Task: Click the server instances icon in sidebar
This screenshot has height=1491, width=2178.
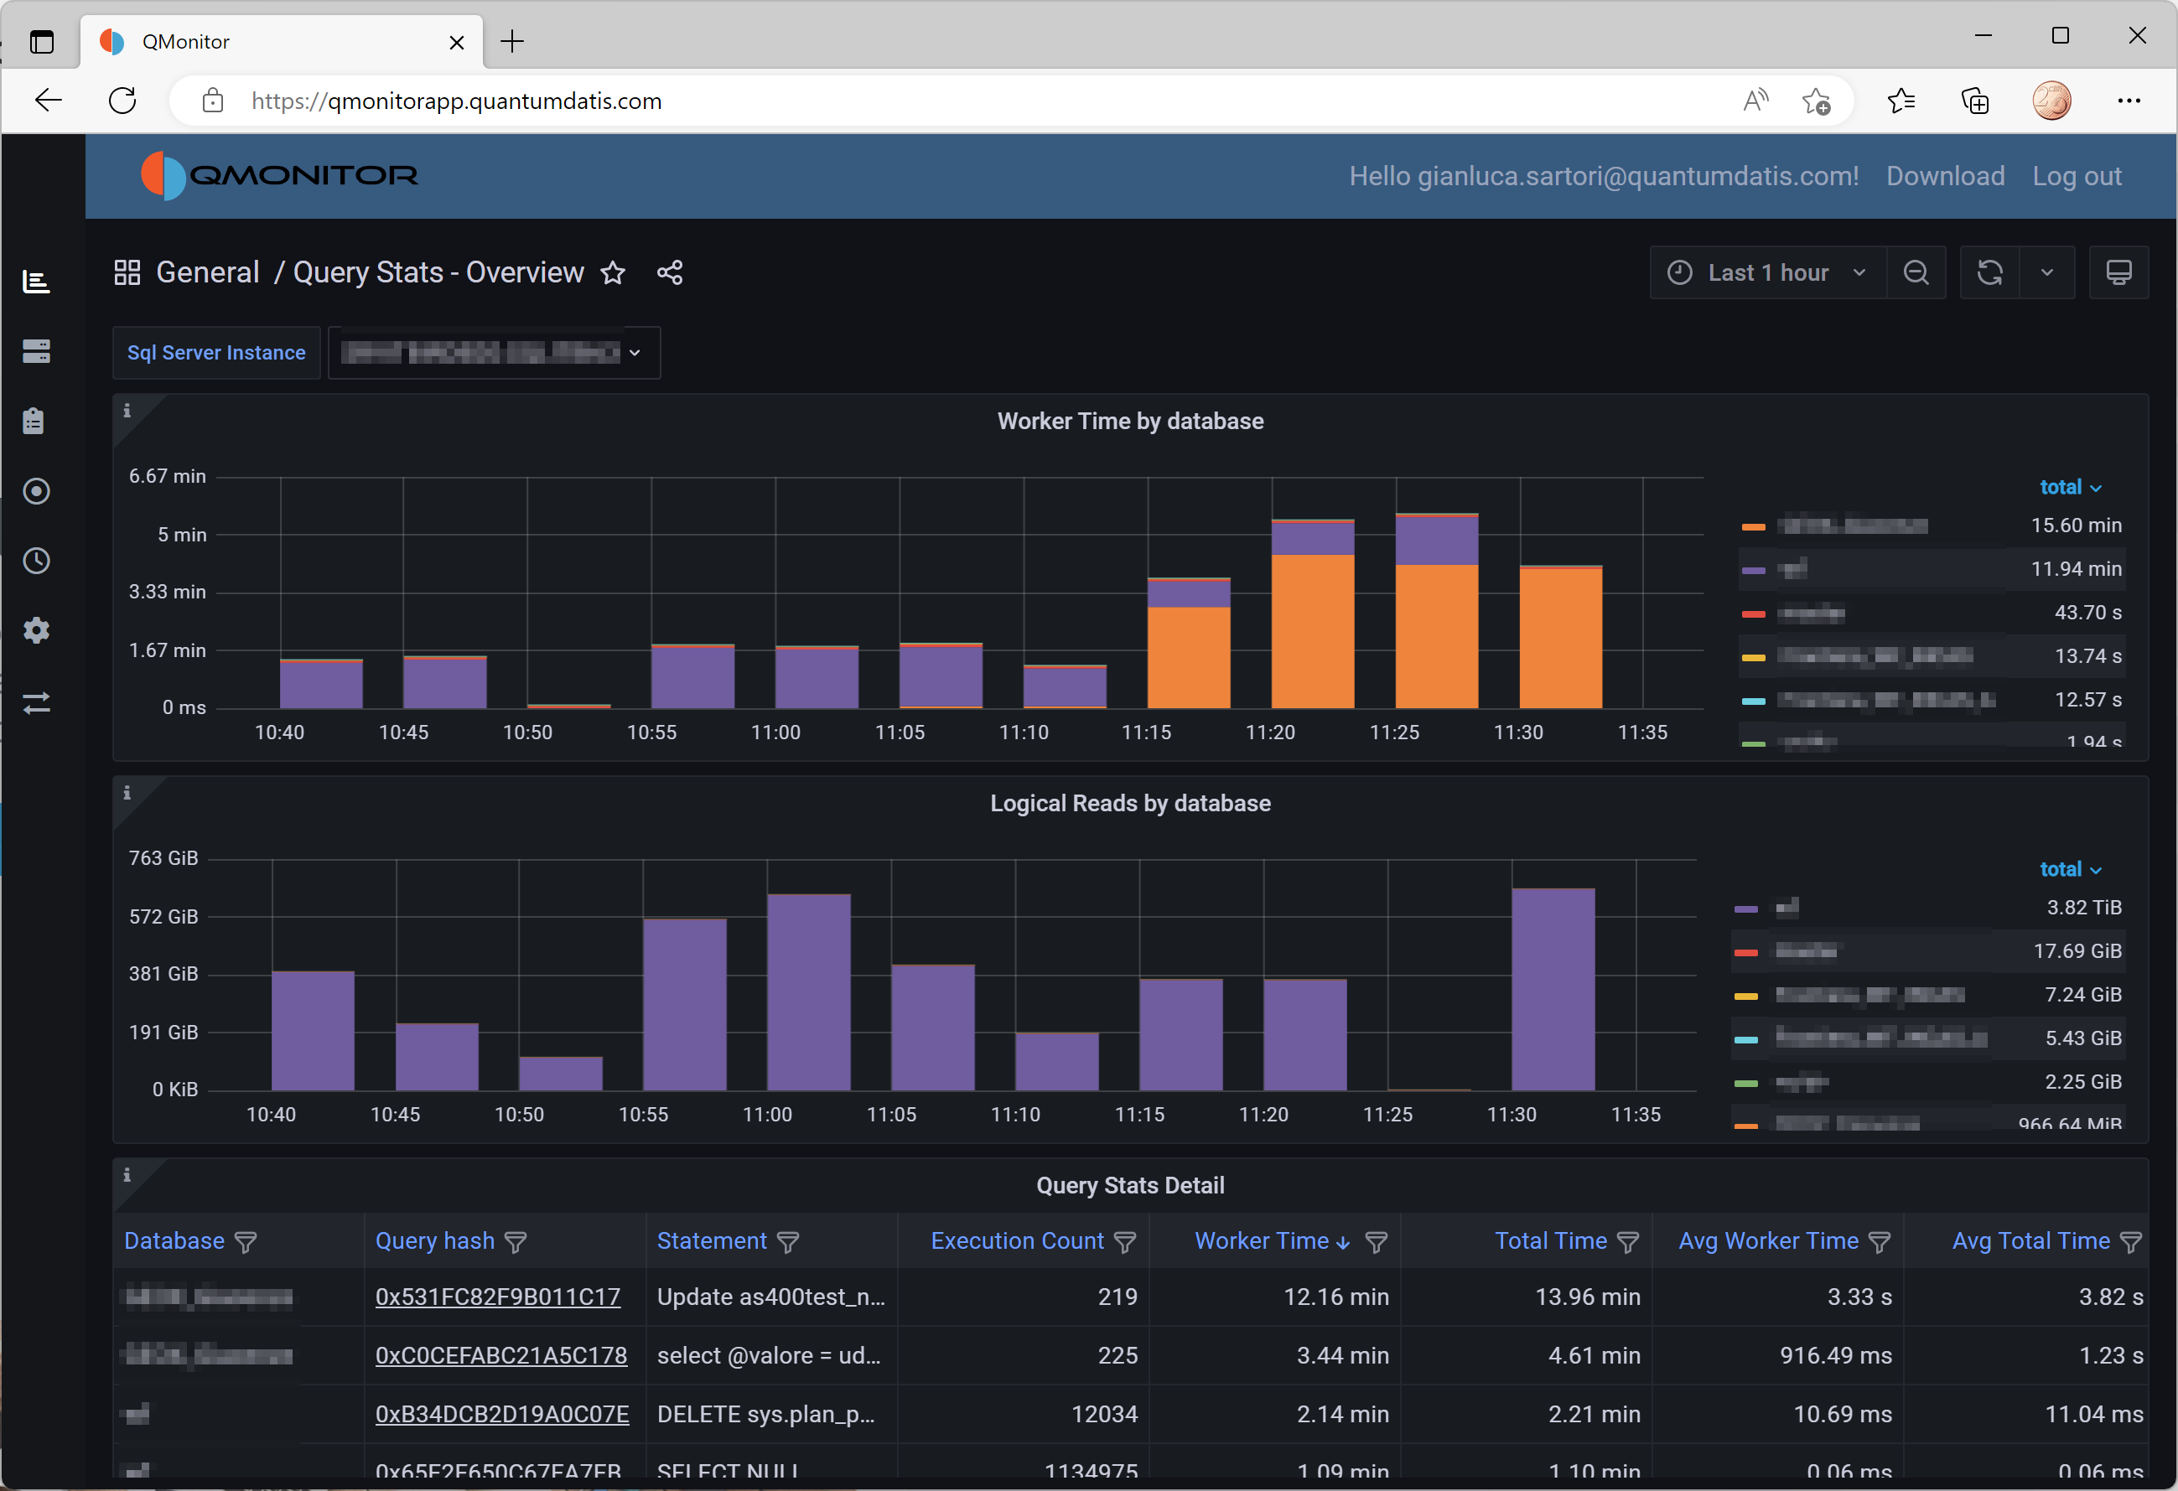Action: 37,351
